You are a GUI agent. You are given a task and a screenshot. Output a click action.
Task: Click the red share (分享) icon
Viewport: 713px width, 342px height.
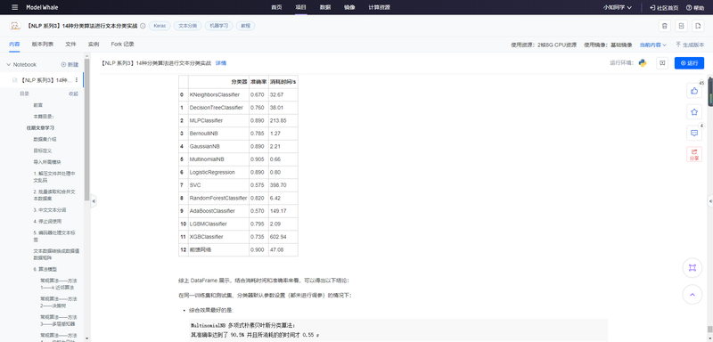click(x=694, y=154)
